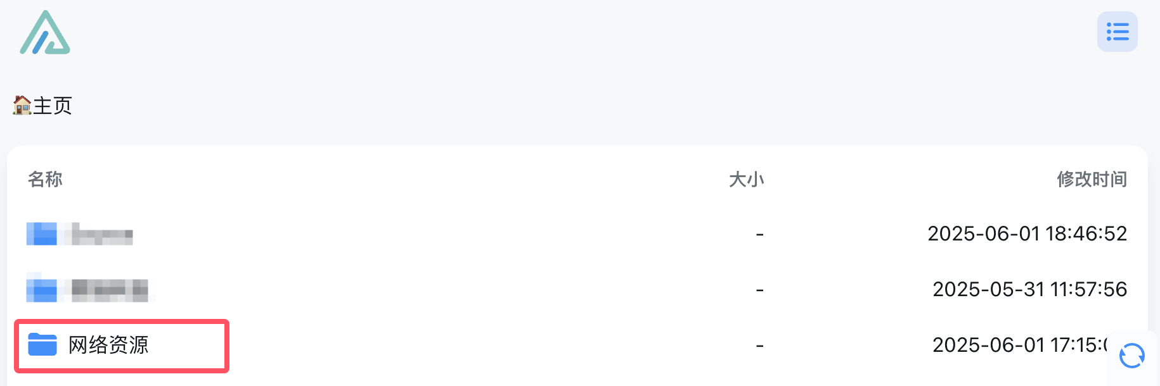This screenshot has height=386, width=1160.
Task: Click the second blurred folder's icon
Action: [x=42, y=289]
